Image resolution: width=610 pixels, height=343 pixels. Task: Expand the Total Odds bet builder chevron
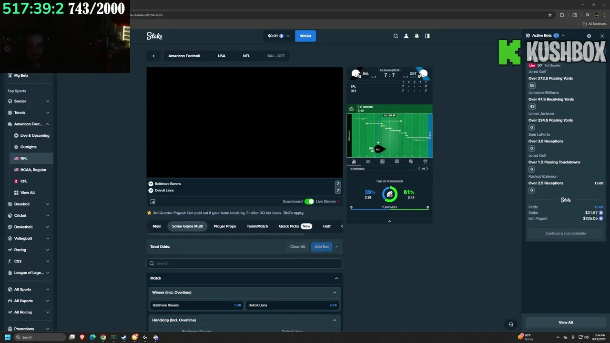[x=336, y=247]
